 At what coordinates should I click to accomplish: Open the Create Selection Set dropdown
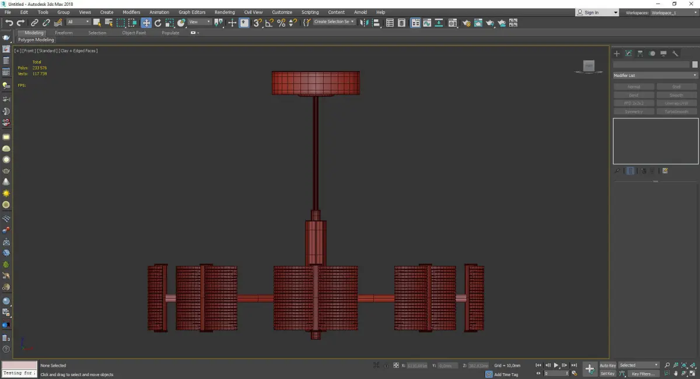(x=334, y=22)
